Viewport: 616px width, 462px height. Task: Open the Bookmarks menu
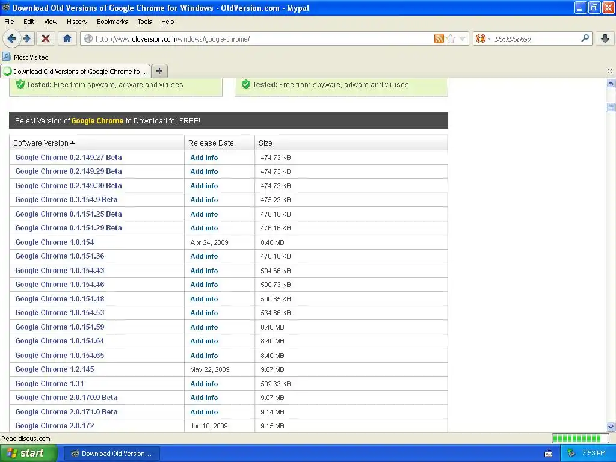112,22
